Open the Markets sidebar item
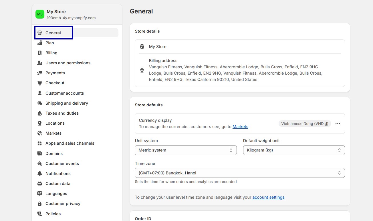This screenshot has width=373, height=221. pyautogui.click(x=77, y=133)
